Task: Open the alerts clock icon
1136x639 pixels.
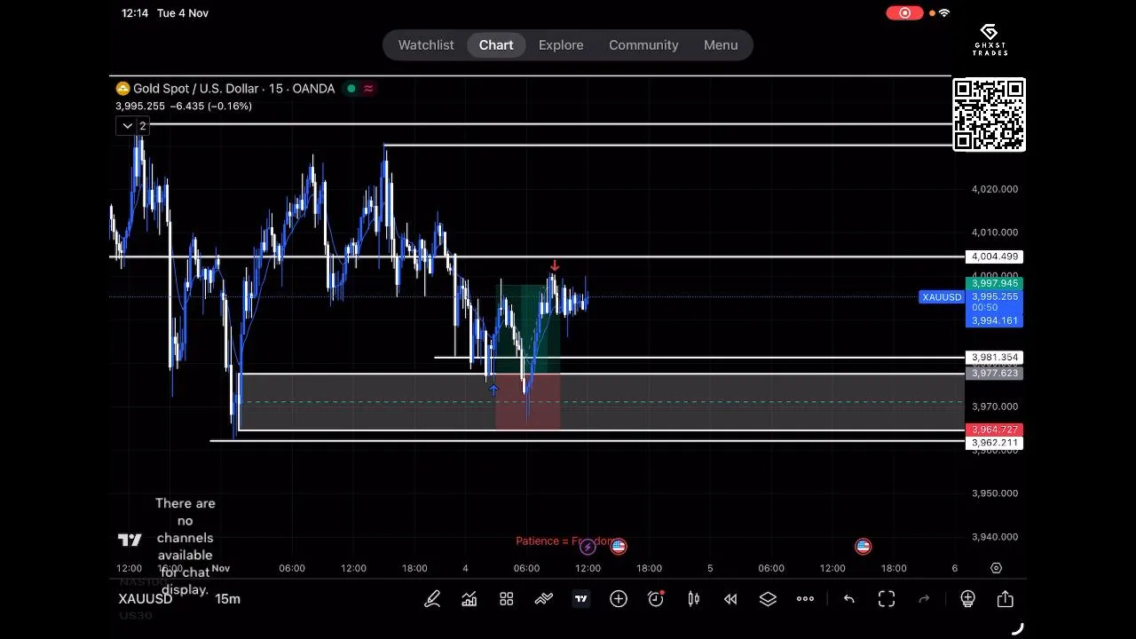Action: coord(656,599)
